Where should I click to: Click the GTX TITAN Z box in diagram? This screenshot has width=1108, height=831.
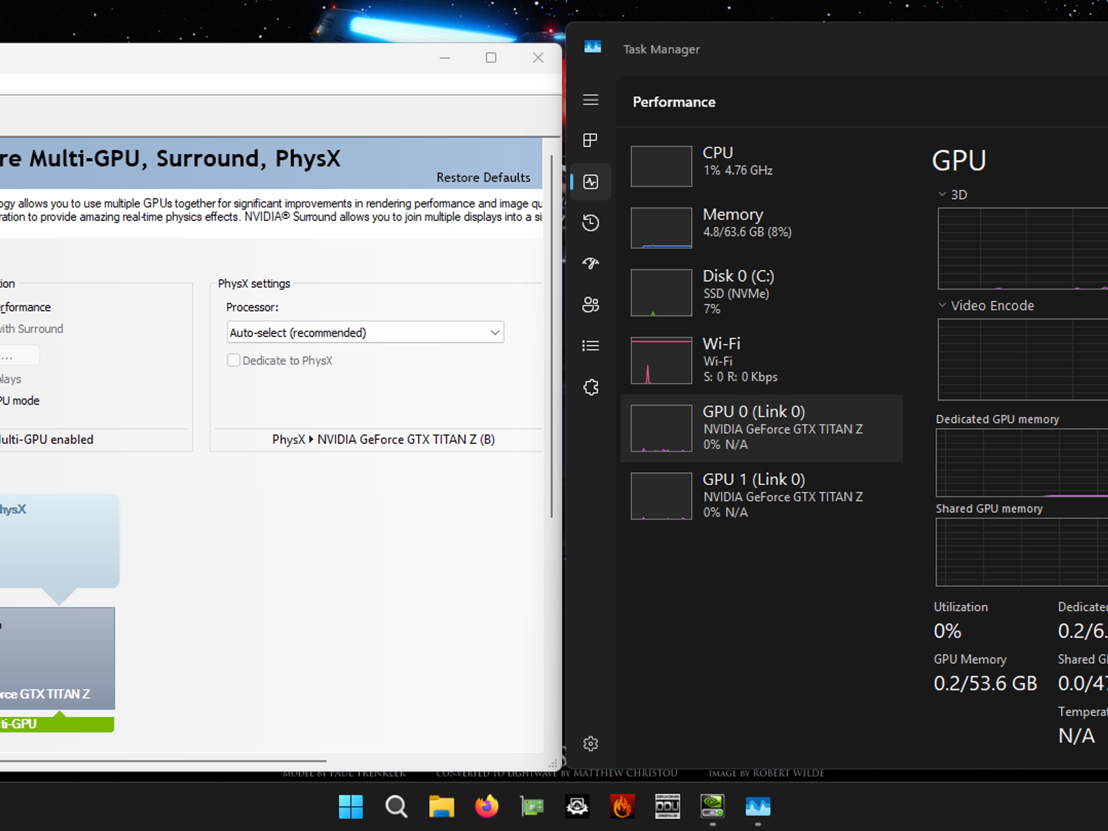[57, 658]
